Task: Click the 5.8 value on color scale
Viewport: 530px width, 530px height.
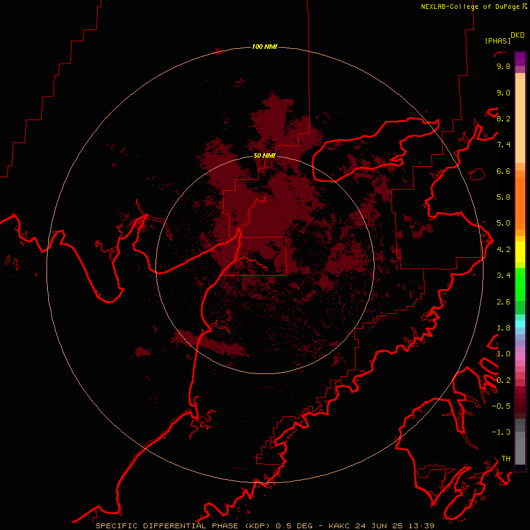Action: pyautogui.click(x=503, y=197)
